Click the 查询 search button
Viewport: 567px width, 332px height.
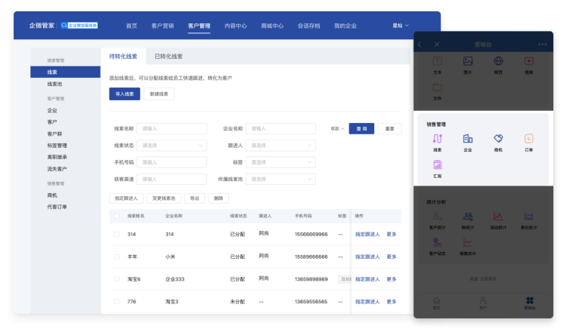click(x=362, y=129)
